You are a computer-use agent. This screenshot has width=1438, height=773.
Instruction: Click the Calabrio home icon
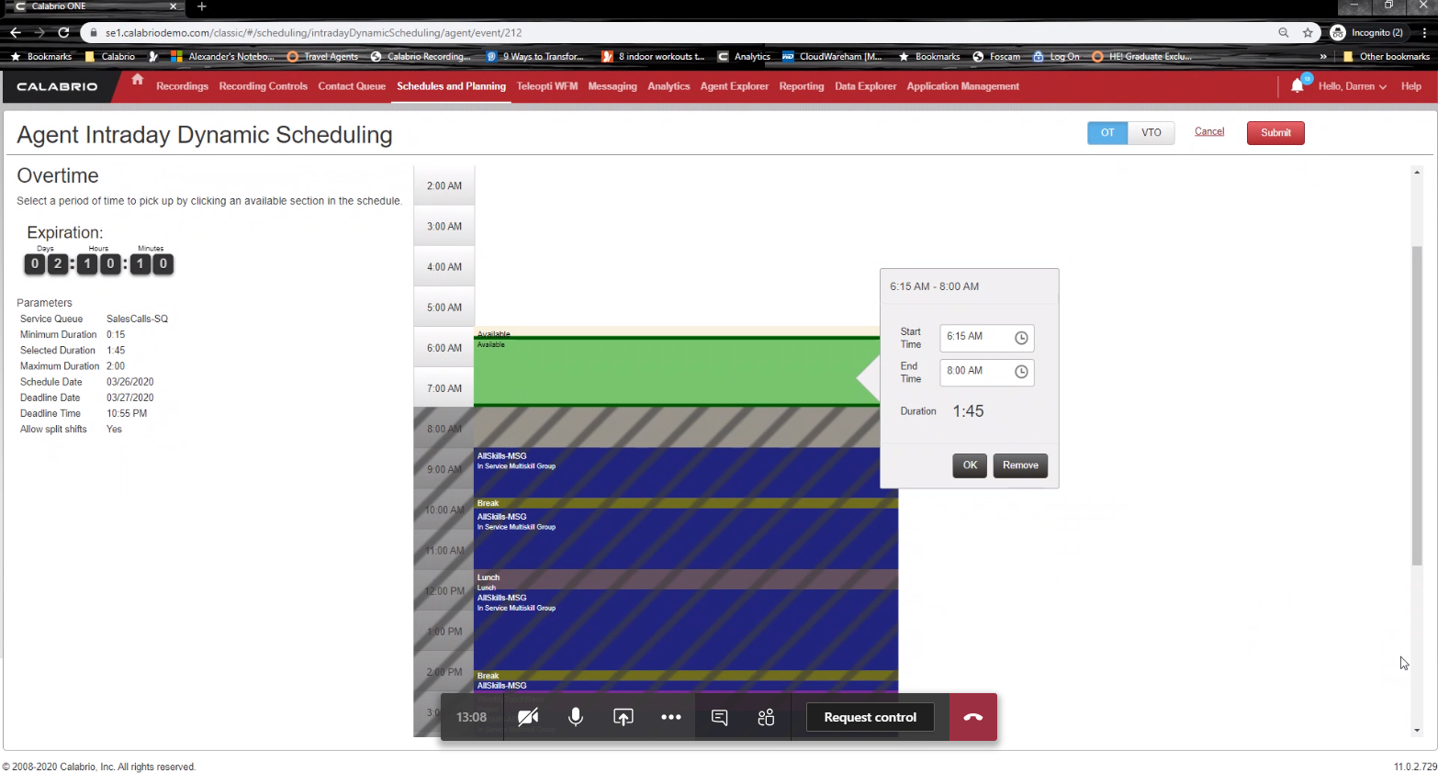pyautogui.click(x=138, y=80)
